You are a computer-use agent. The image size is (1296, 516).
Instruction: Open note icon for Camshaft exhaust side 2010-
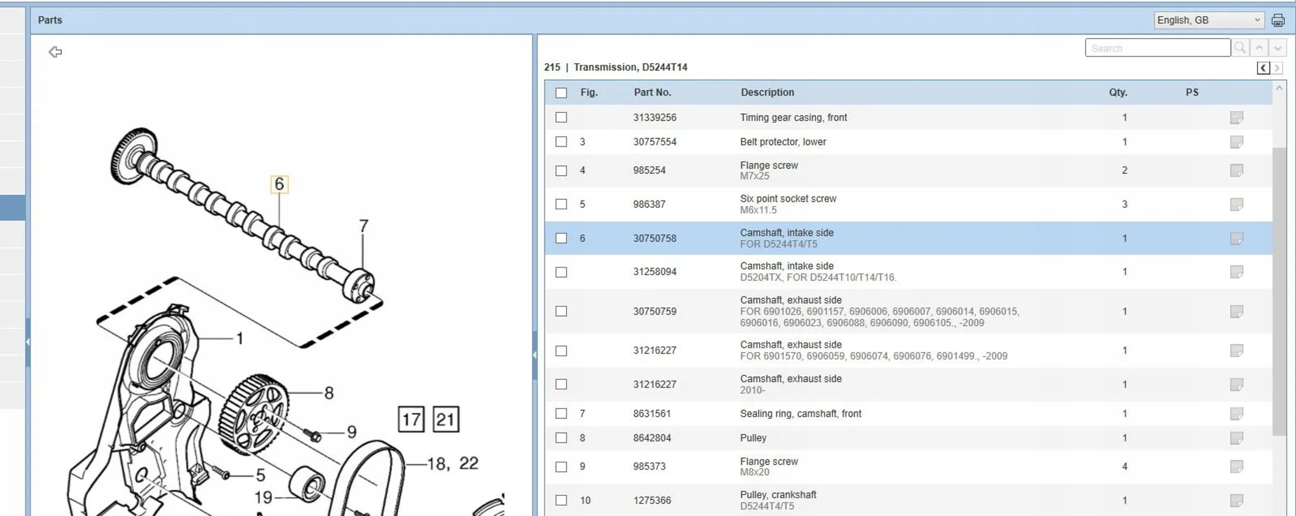point(1236,384)
